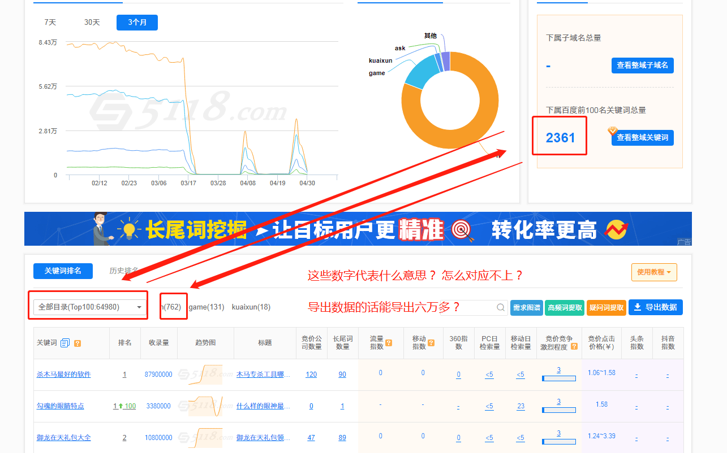
Task: Click the search magnifier icon in keyword filter
Action: [x=501, y=308]
